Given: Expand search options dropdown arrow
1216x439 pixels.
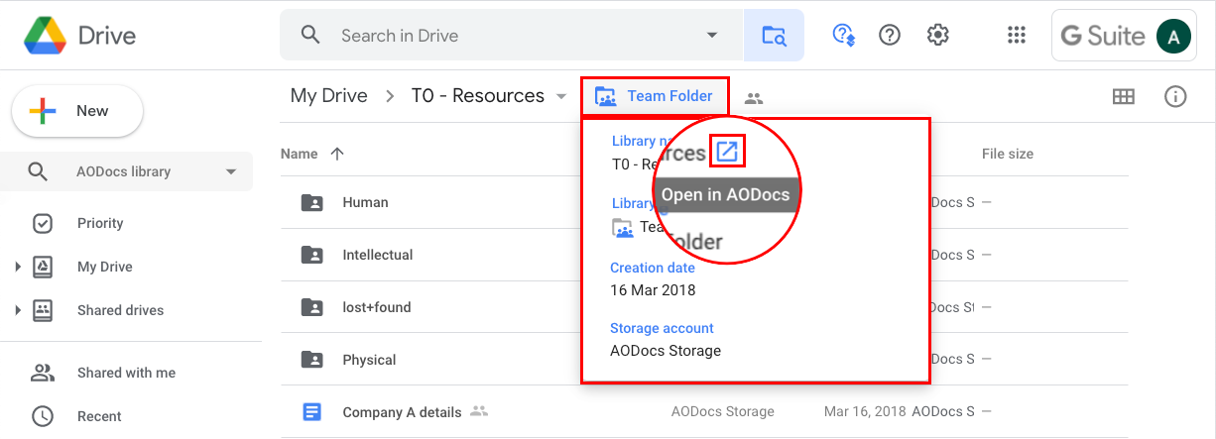Looking at the screenshot, I should click(711, 36).
